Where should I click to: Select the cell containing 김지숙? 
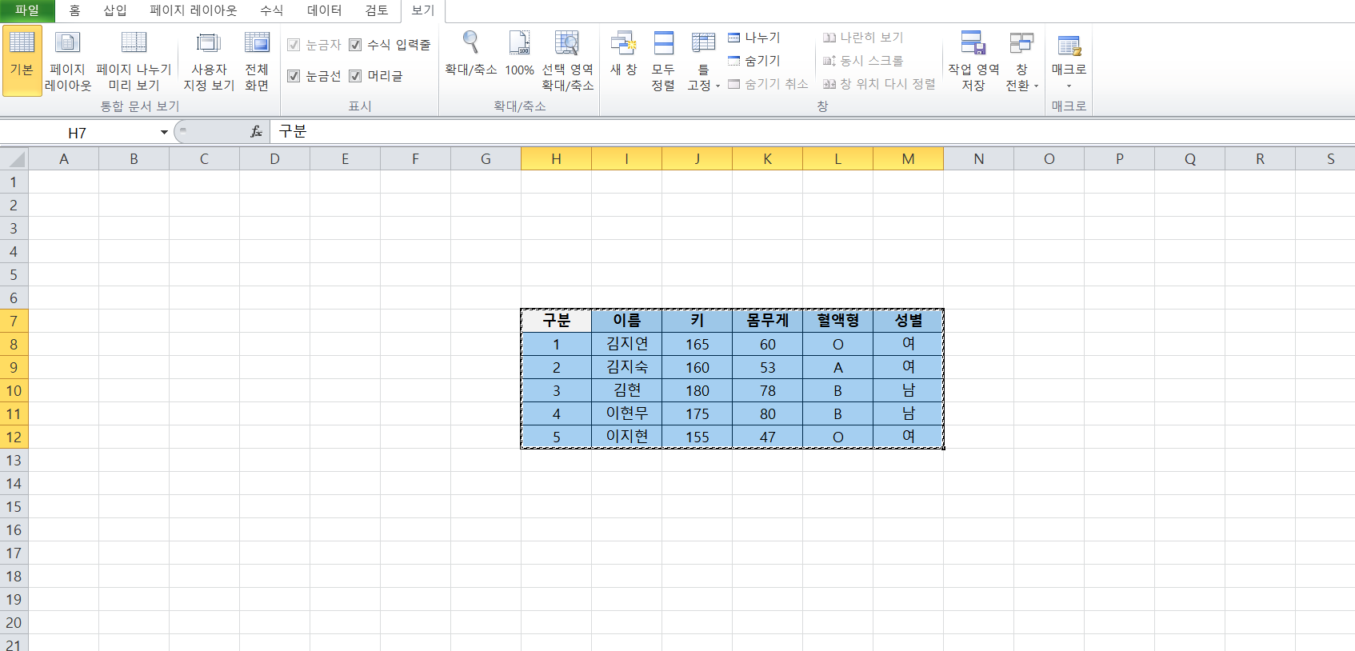626,367
